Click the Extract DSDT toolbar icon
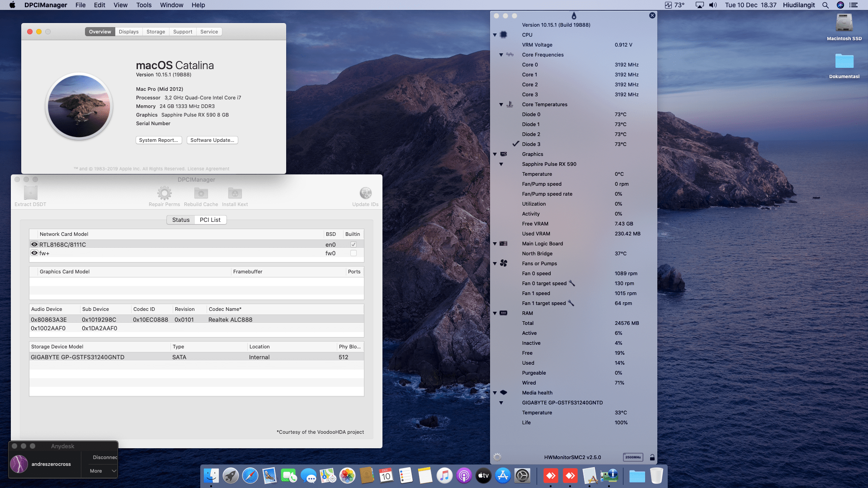This screenshot has height=488, width=868. [x=30, y=193]
